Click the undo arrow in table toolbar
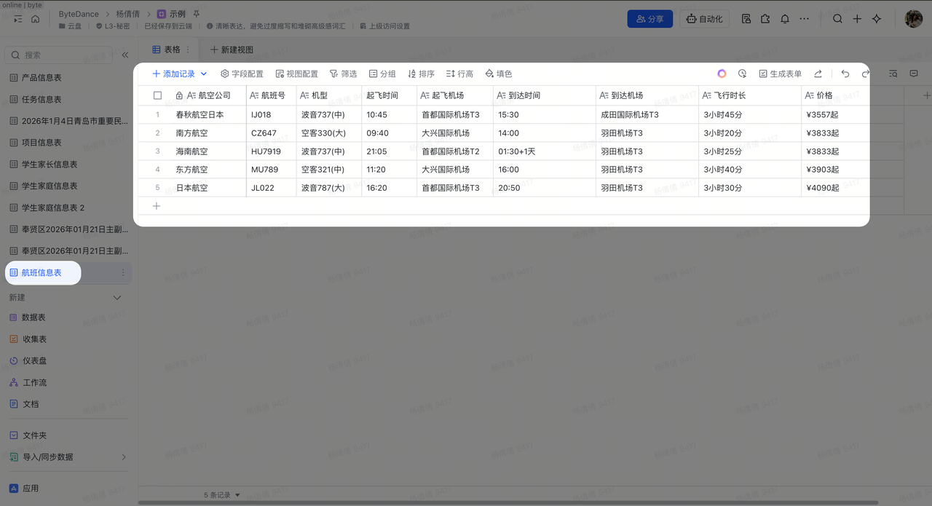The height and width of the screenshot is (506, 932). (x=845, y=74)
